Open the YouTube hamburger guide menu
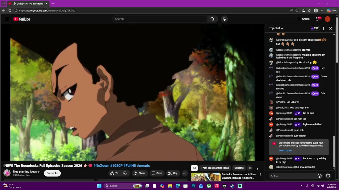339x190 pixels. coord(7,19)
